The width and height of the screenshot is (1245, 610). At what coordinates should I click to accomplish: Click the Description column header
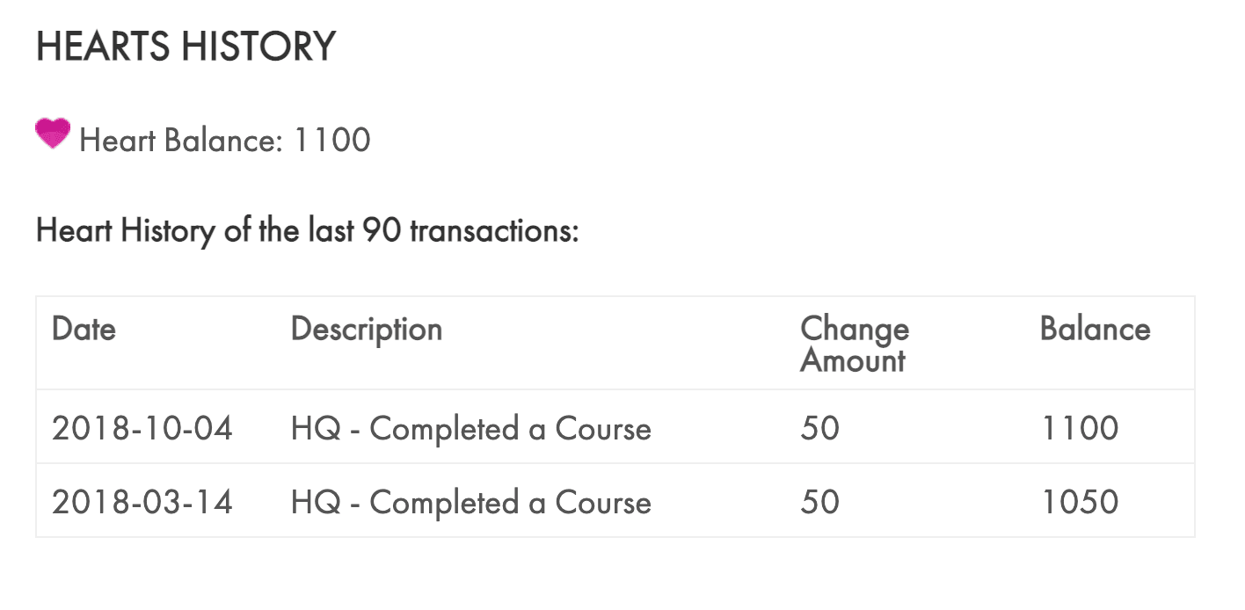pyautogui.click(x=367, y=329)
